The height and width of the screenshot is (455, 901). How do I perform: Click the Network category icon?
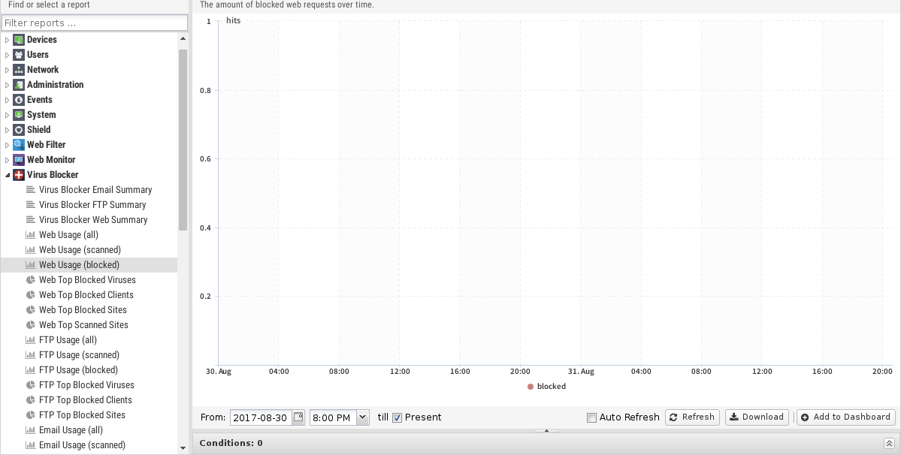[18, 69]
